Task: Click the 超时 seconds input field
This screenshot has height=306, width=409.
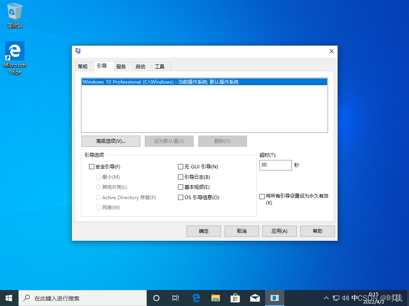Action: click(x=275, y=165)
